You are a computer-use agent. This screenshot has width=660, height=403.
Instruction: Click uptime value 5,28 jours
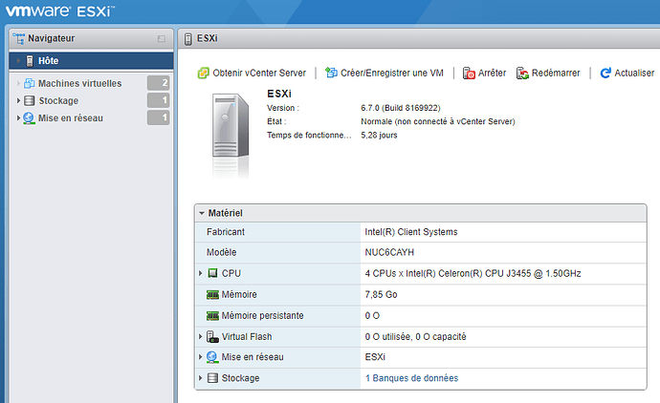(379, 136)
